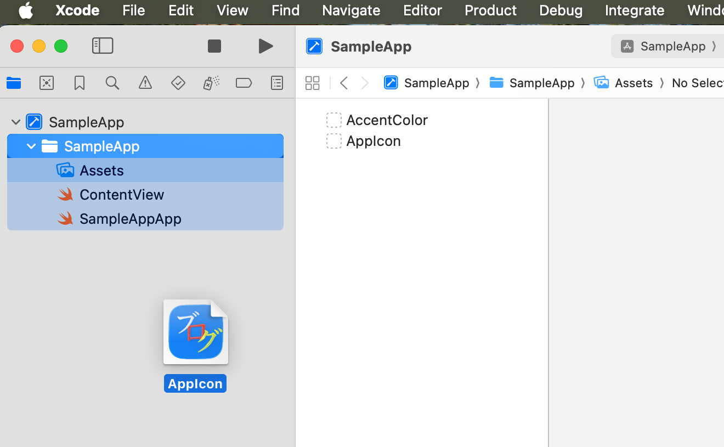Open the Debug menu
This screenshot has width=724, height=447.
tap(561, 10)
